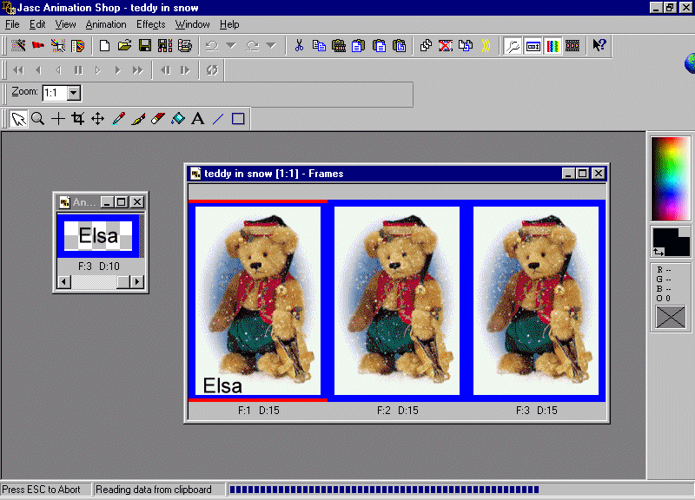Screen dimensions: 695x500
Task: Click the Delete Frames icon
Action: click(x=445, y=45)
